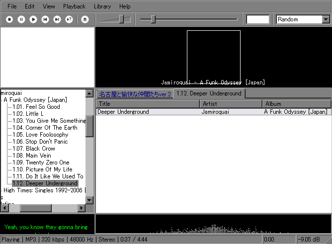Click library tree scroll right arrow
The image size is (332, 244).
[x=82, y=208]
